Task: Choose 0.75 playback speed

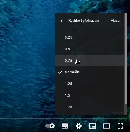Action: [89, 61]
